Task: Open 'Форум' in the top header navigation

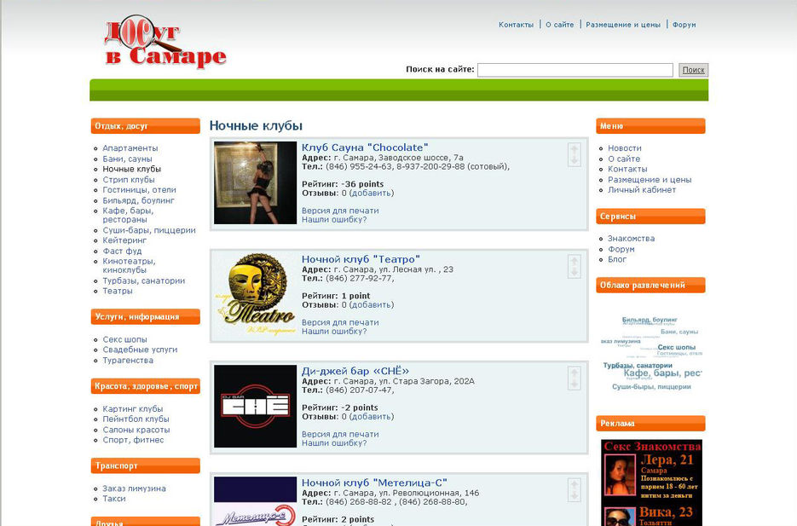Action: [684, 25]
